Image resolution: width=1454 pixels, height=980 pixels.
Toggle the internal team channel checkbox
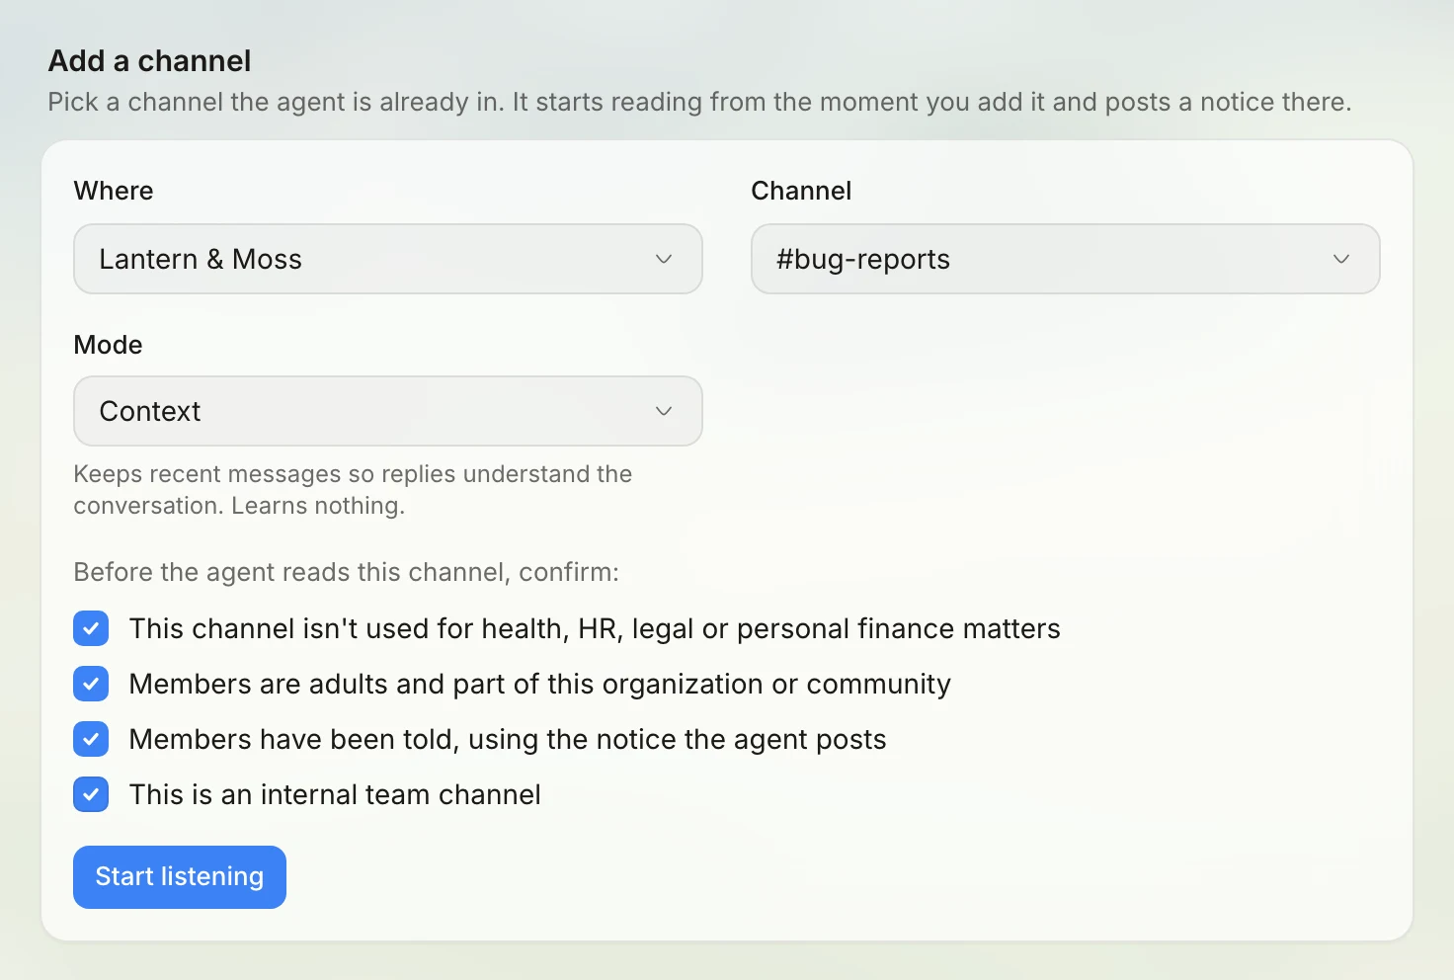click(91, 794)
